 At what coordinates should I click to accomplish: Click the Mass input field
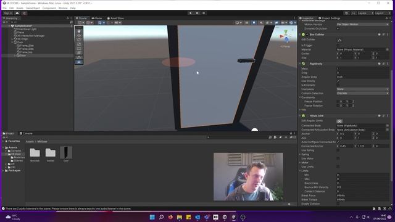(x=362, y=68)
